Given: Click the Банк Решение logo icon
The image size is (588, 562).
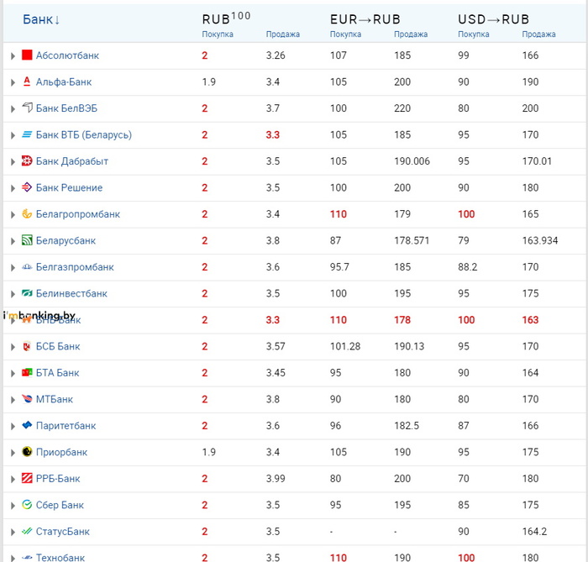Looking at the screenshot, I should pyautogui.click(x=27, y=187).
